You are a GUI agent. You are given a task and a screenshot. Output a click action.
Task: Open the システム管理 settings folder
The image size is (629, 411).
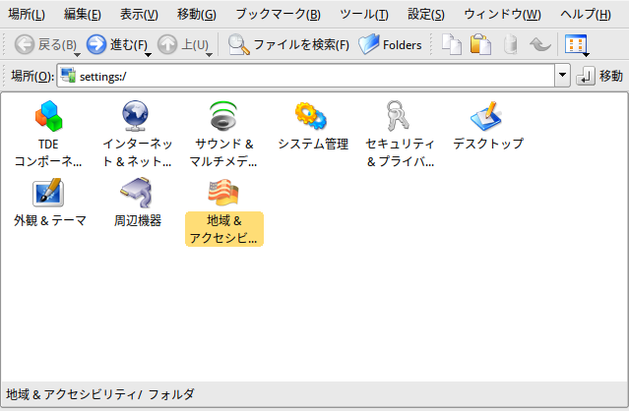(x=312, y=126)
